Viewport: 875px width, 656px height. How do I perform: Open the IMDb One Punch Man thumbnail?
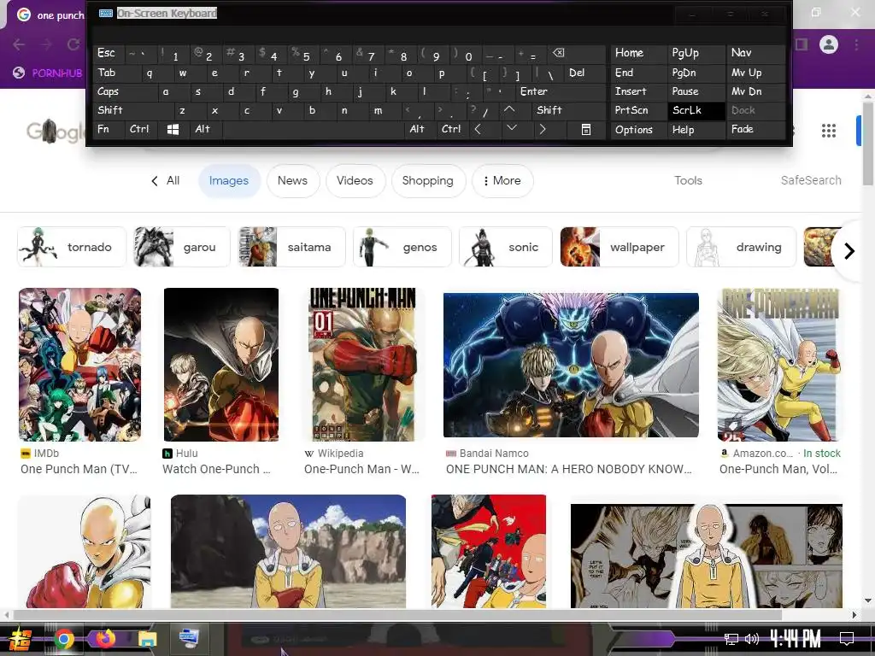pos(79,365)
